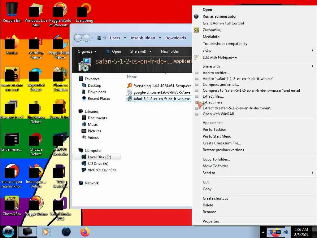Screen dimensions: 317x238
Task: Open the Music library
Action: click(90, 124)
